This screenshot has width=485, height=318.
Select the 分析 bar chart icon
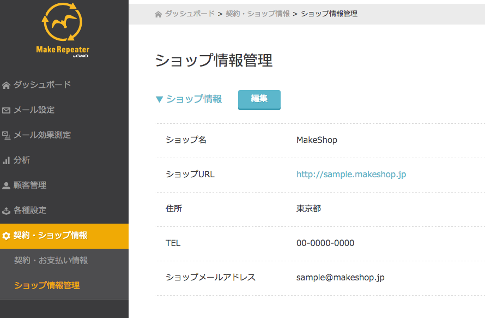pos(7,160)
